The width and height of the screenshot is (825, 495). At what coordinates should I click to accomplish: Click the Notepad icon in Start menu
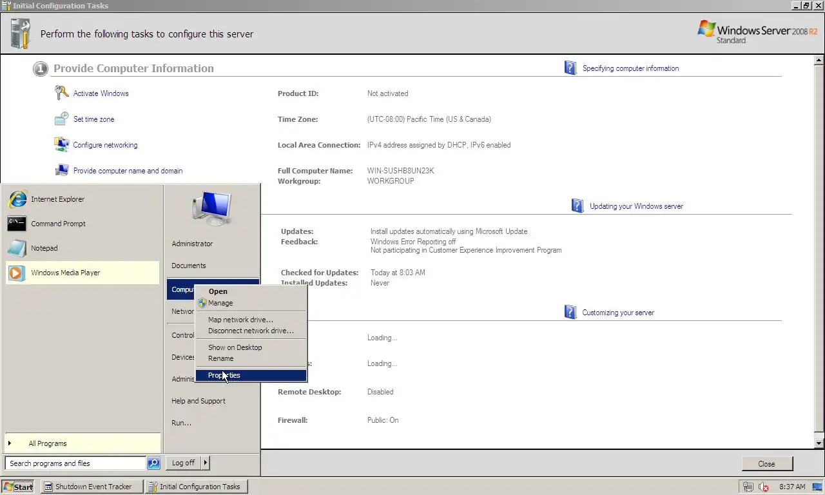coord(17,248)
